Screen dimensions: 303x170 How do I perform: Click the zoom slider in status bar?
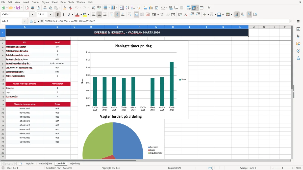pos(283,168)
